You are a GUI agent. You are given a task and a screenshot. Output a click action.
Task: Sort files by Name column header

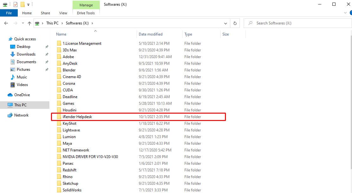(x=61, y=34)
